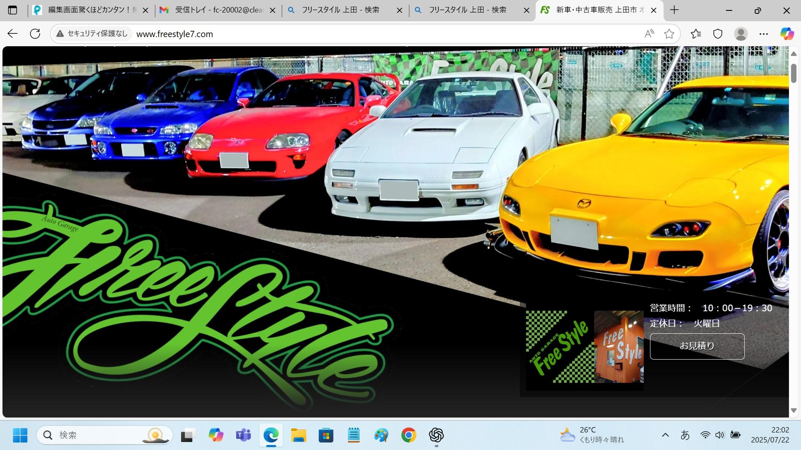Close the '新車・中古車販売 上田市' tab
Viewport: 801px width, 450px height.
click(654, 10)
